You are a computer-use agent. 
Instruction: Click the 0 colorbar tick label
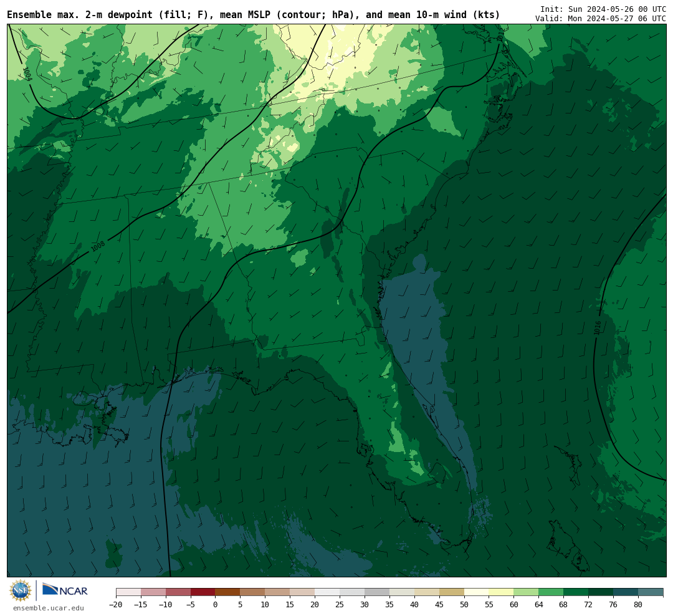point(216,604)
